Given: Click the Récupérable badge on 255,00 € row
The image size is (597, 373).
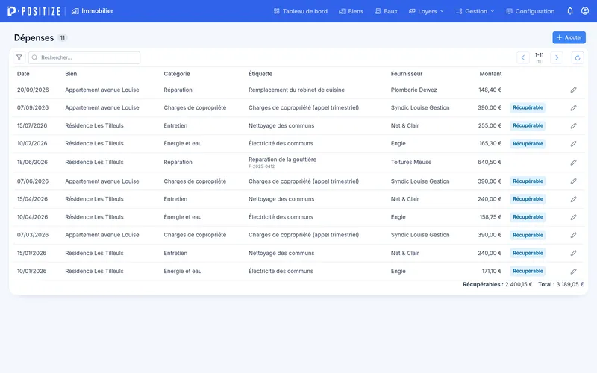Looking at the screenshot, I should tap(528, 125).
